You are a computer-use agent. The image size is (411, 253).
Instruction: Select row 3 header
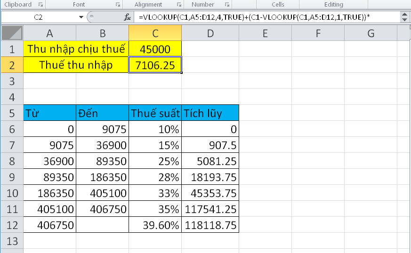click(x=12, y=81)
